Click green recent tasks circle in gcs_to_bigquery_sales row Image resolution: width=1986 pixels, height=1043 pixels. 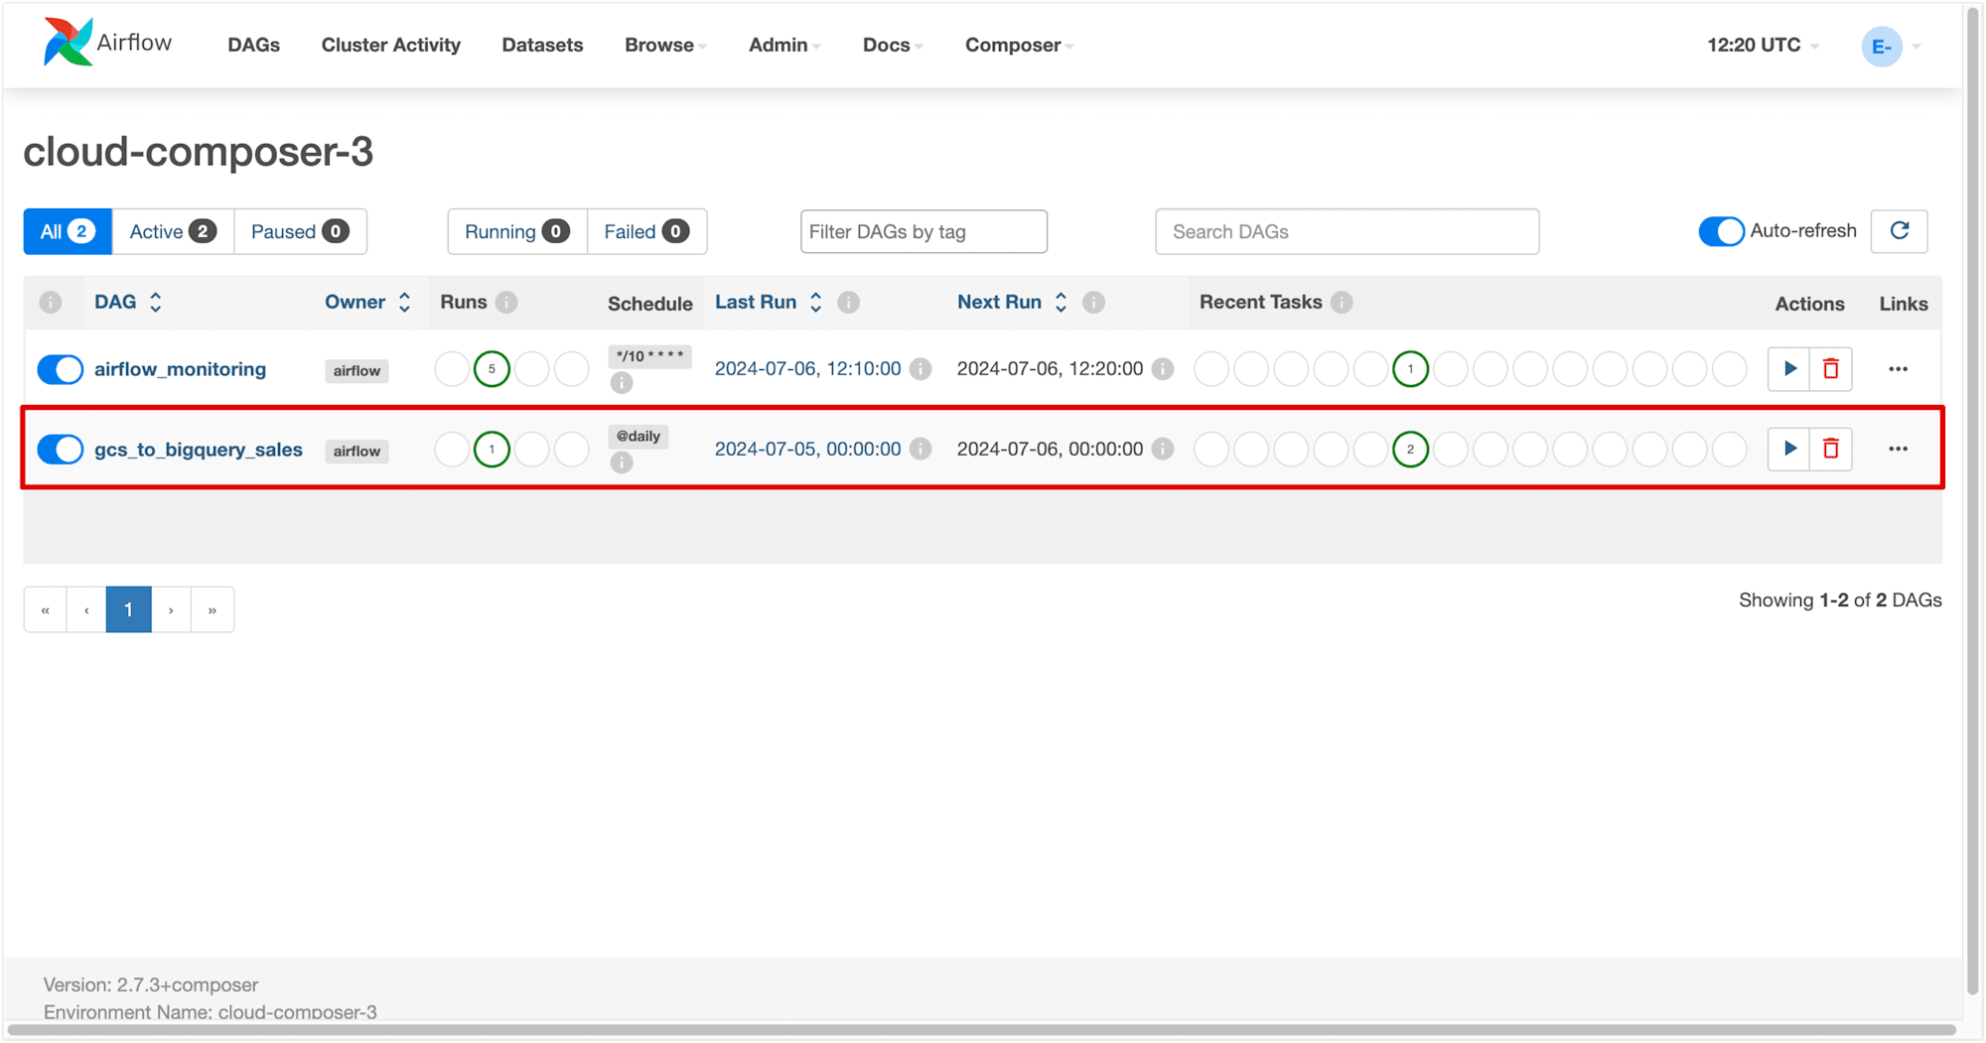1410,450
